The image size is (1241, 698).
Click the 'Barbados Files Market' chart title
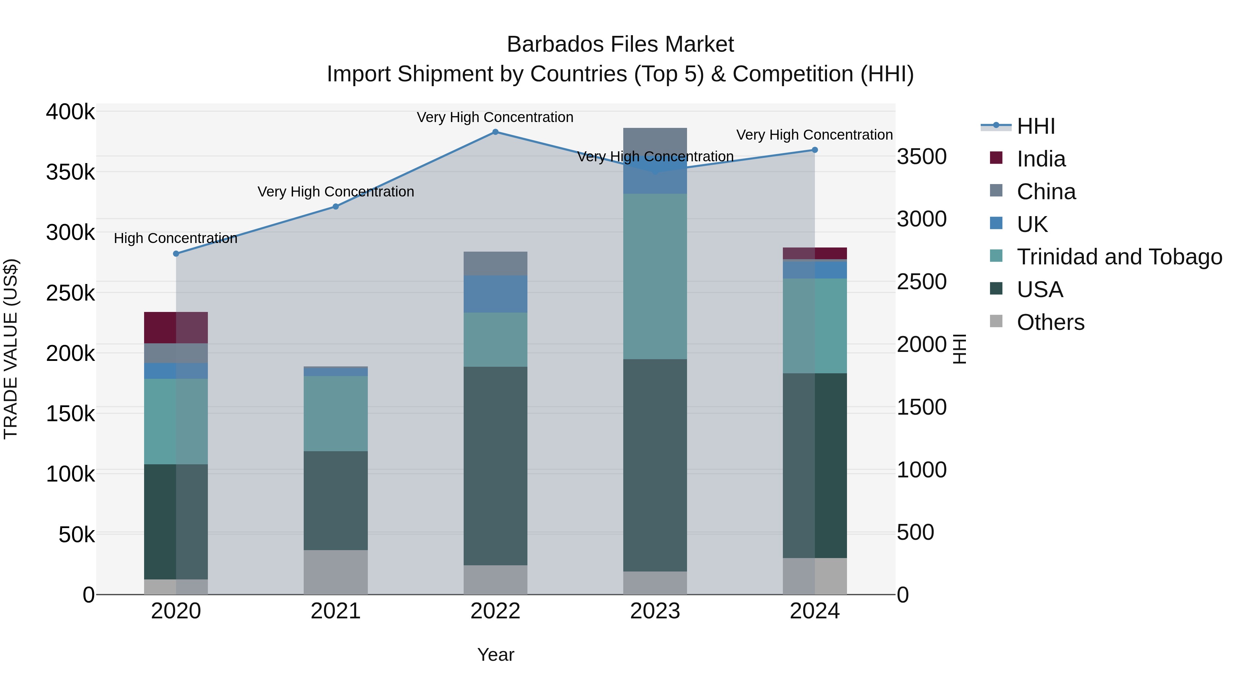tap(620, 44)
